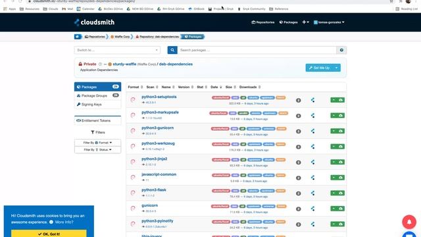Click the share icon for python3-gunicorn
Image resolution: width=421 pixels, height=237 pixels.
[313, 131]
